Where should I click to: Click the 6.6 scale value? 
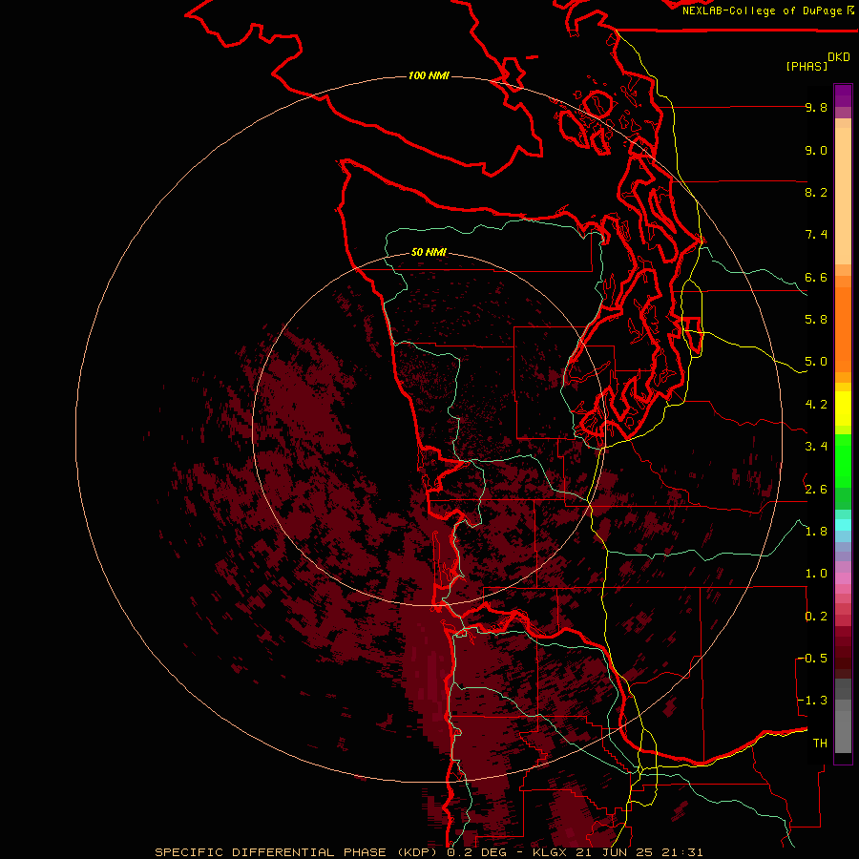point(816,277)
